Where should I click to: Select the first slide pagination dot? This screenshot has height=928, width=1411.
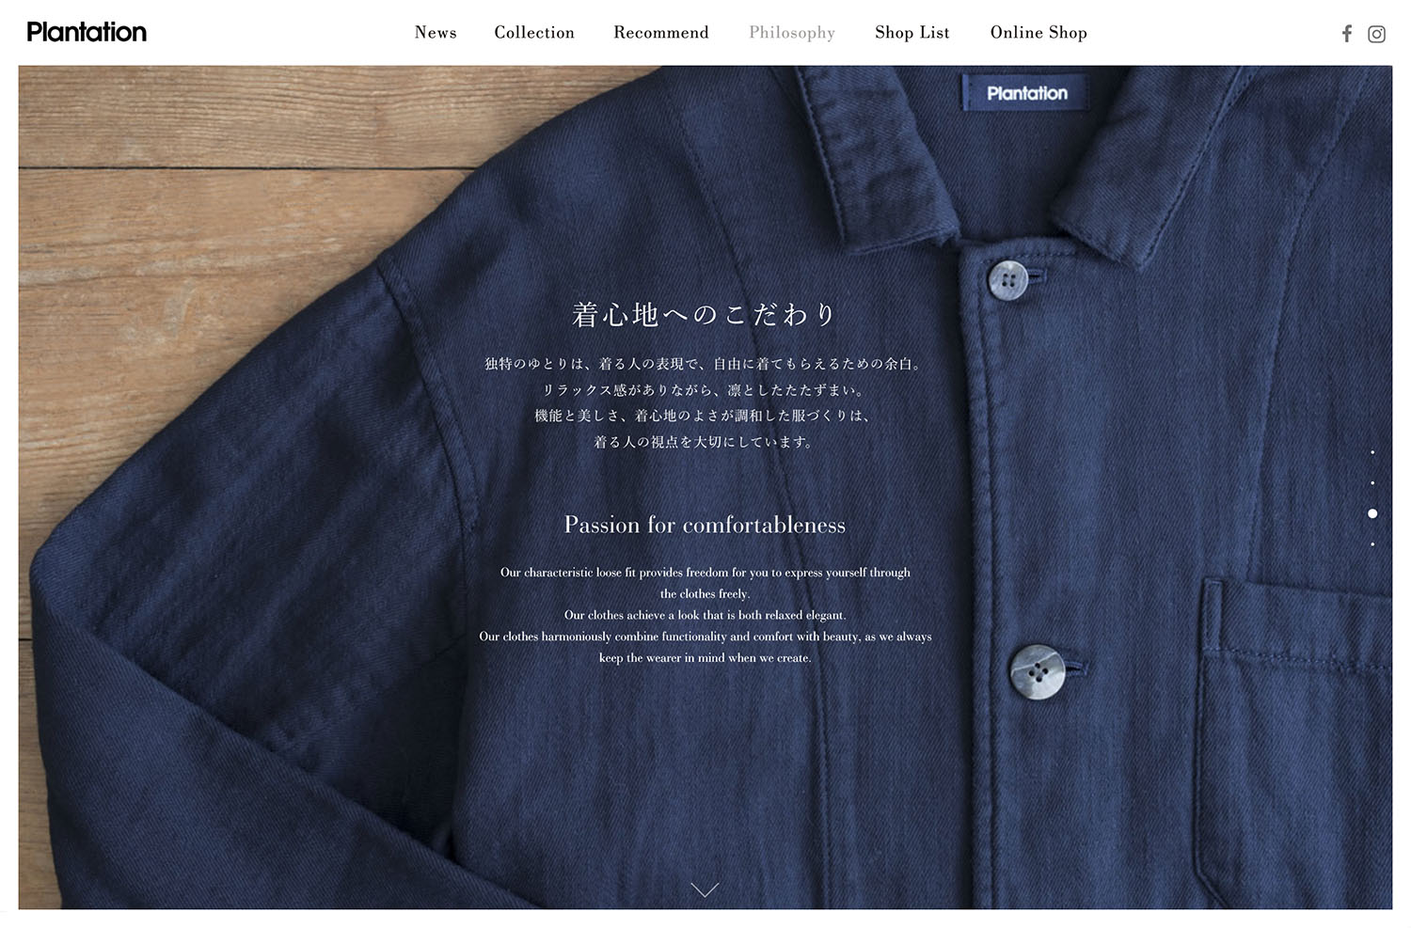1372,452
